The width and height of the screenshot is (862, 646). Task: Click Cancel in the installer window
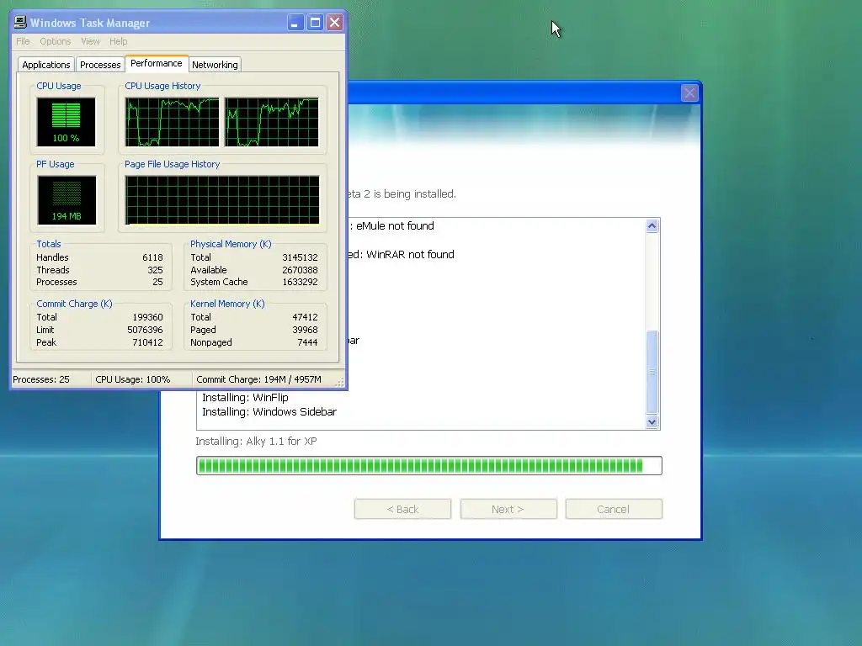coord(614,509)
